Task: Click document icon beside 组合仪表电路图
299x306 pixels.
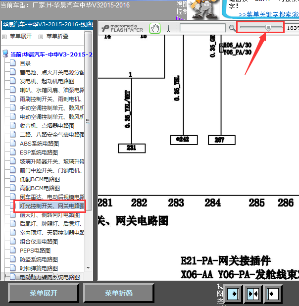Action: point(13,241)
